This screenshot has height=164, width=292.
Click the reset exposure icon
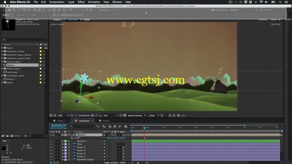click(x=178, y=116)
